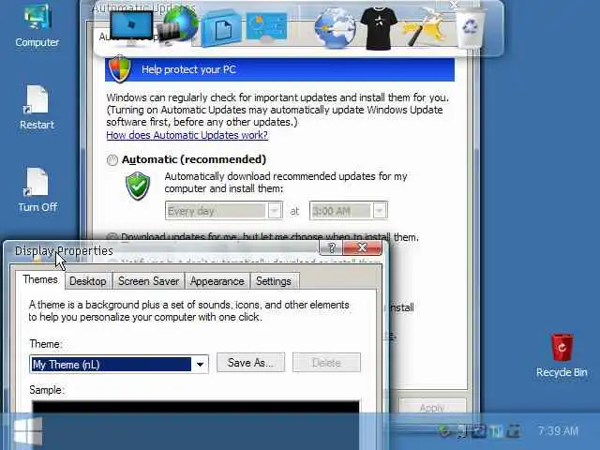This screenshot has width=600, height=450.
Task: Expand the My Theme (nL) theme dropdown
Action: pyautogui.click(x=200, y=365)
